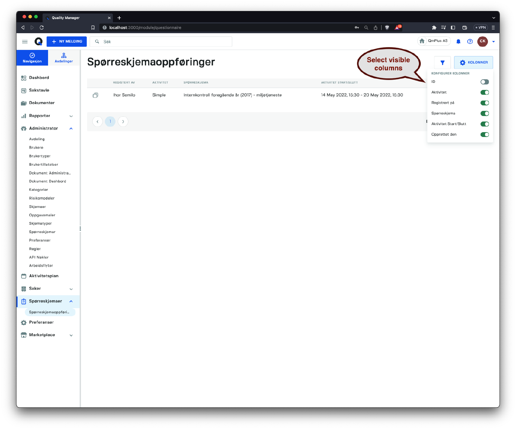Open browser extensions puzzle icon
Image resolution: width=516 pixels, height=429 pixels.
click(434, 28)
